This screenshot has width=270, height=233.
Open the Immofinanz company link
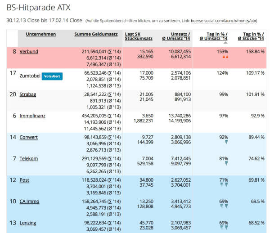pos(32,116)
